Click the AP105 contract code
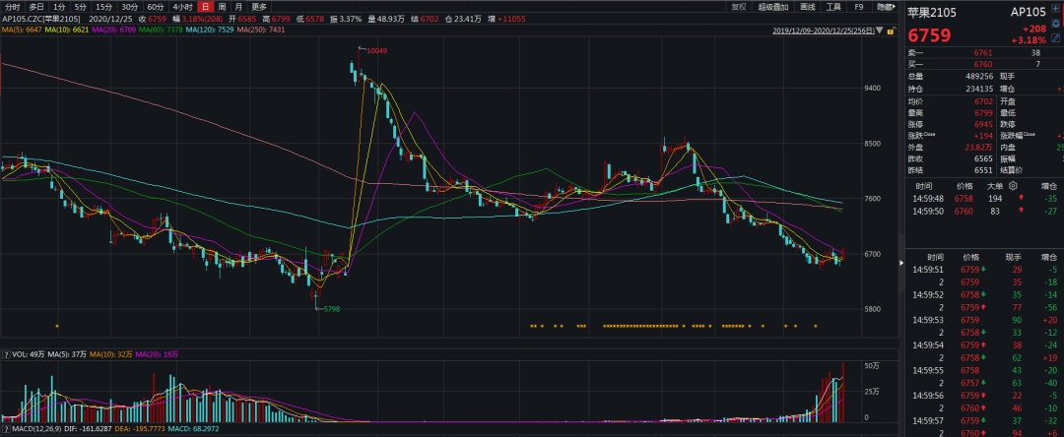 tap(1027, 12)
